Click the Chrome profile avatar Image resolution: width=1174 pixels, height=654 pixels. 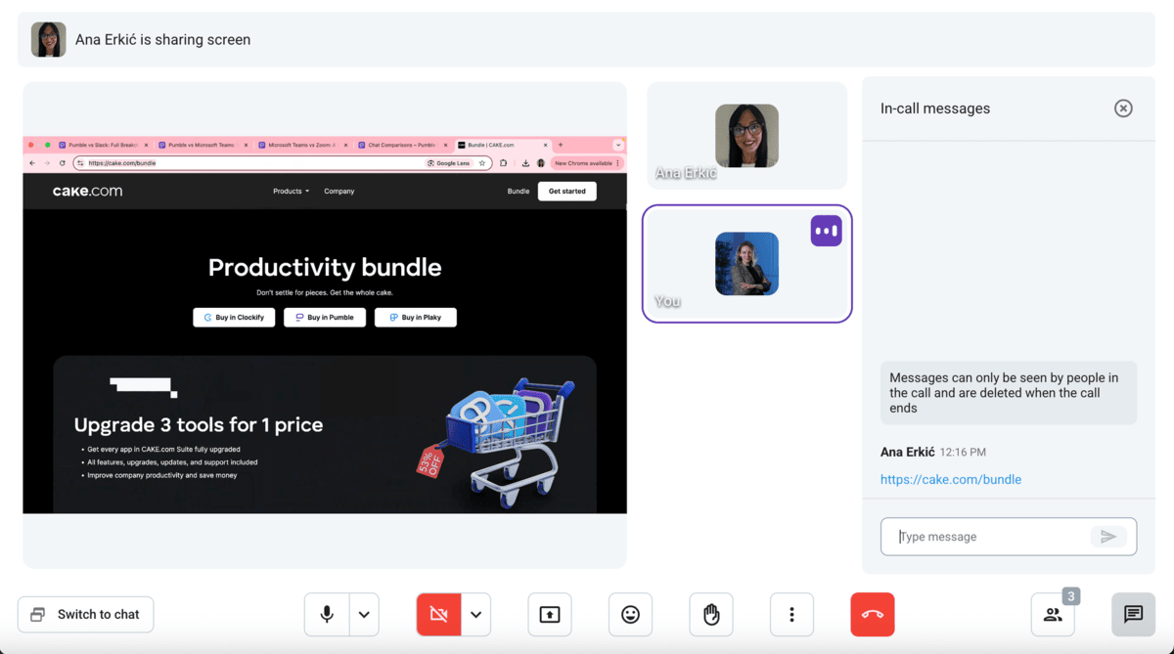pos(541,163)
